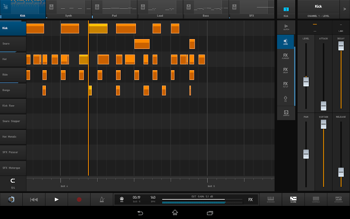
Task: Click the piano icon on SFX tab
Action: coord(234,7)
